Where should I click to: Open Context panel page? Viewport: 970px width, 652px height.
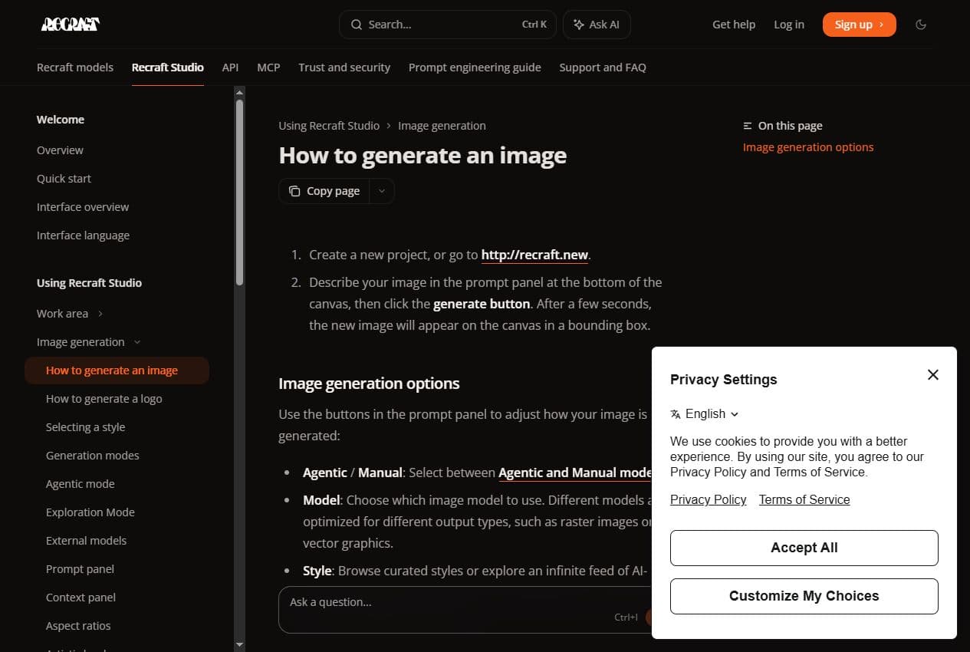pyautogui.click(x=81, y=598)
